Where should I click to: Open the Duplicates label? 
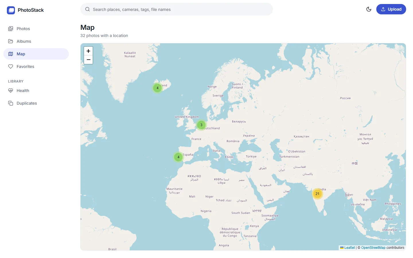27,103
